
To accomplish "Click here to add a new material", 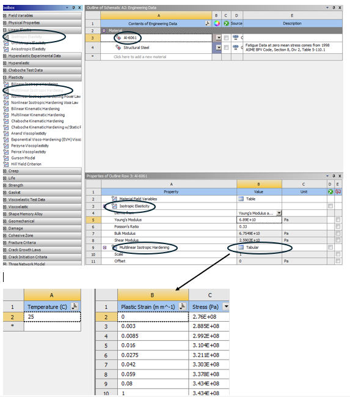I will tap(140, 57).
